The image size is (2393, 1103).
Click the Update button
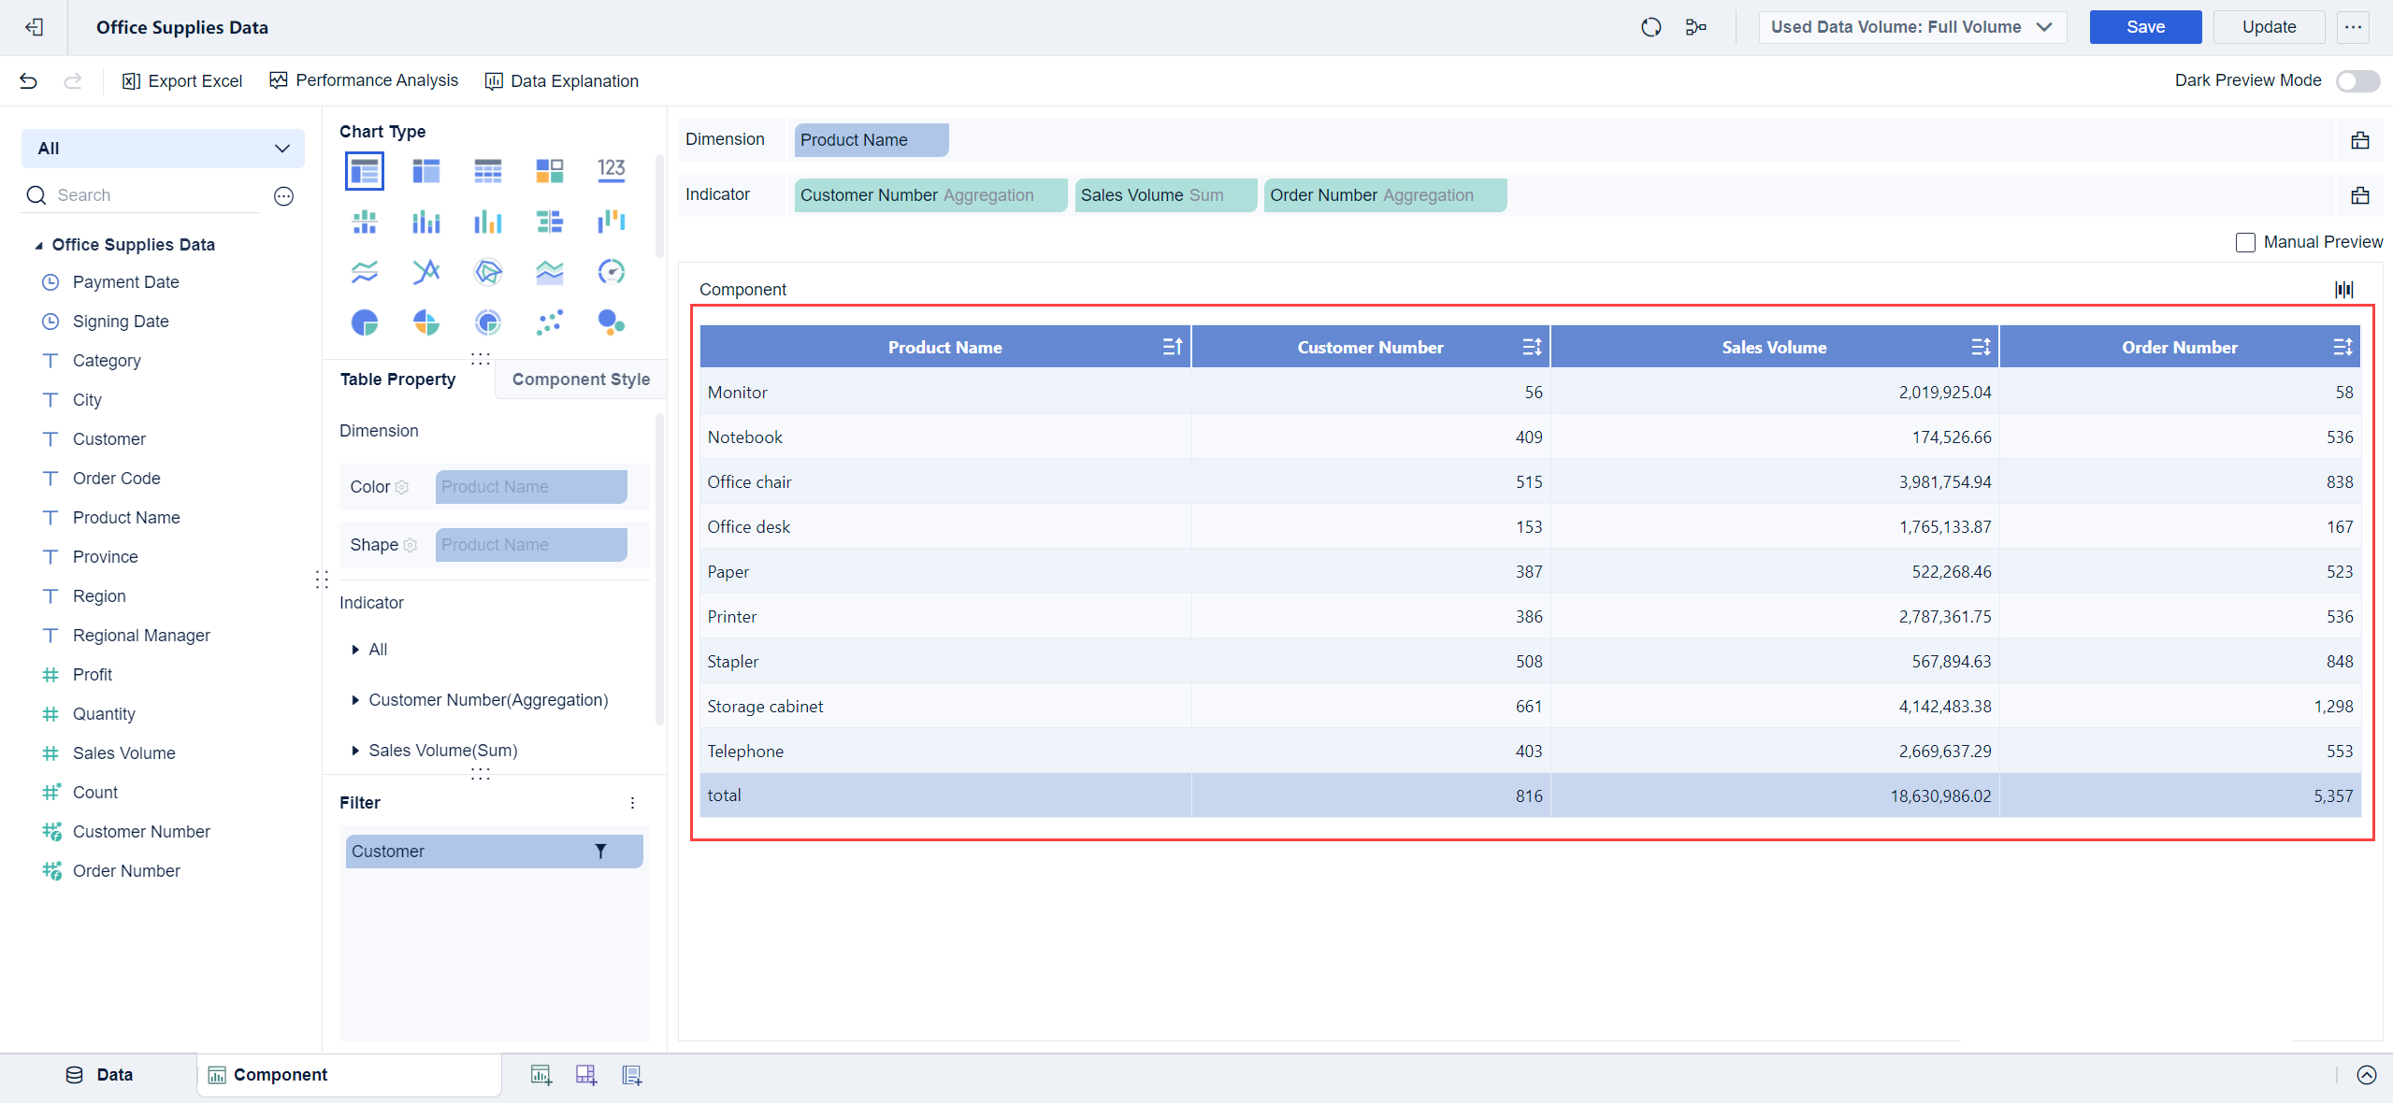pos(2269,27)
